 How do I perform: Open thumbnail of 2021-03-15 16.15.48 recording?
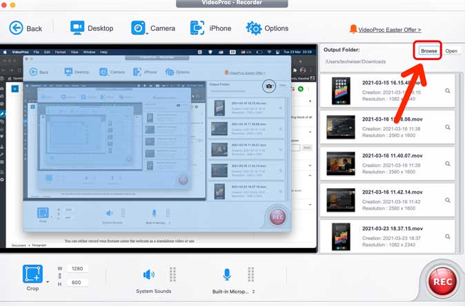pyautogui.click(x=341, y=91)
